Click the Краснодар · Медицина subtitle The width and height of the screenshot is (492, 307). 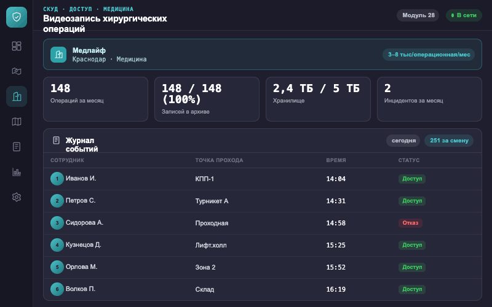pos(109,59)
